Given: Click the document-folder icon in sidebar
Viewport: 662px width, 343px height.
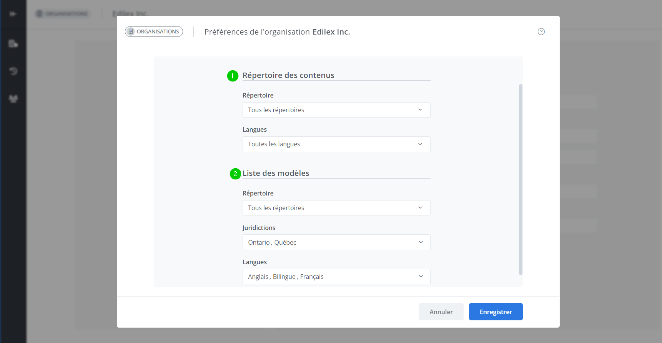Looking at the screenshot, I should pos(13,43).
